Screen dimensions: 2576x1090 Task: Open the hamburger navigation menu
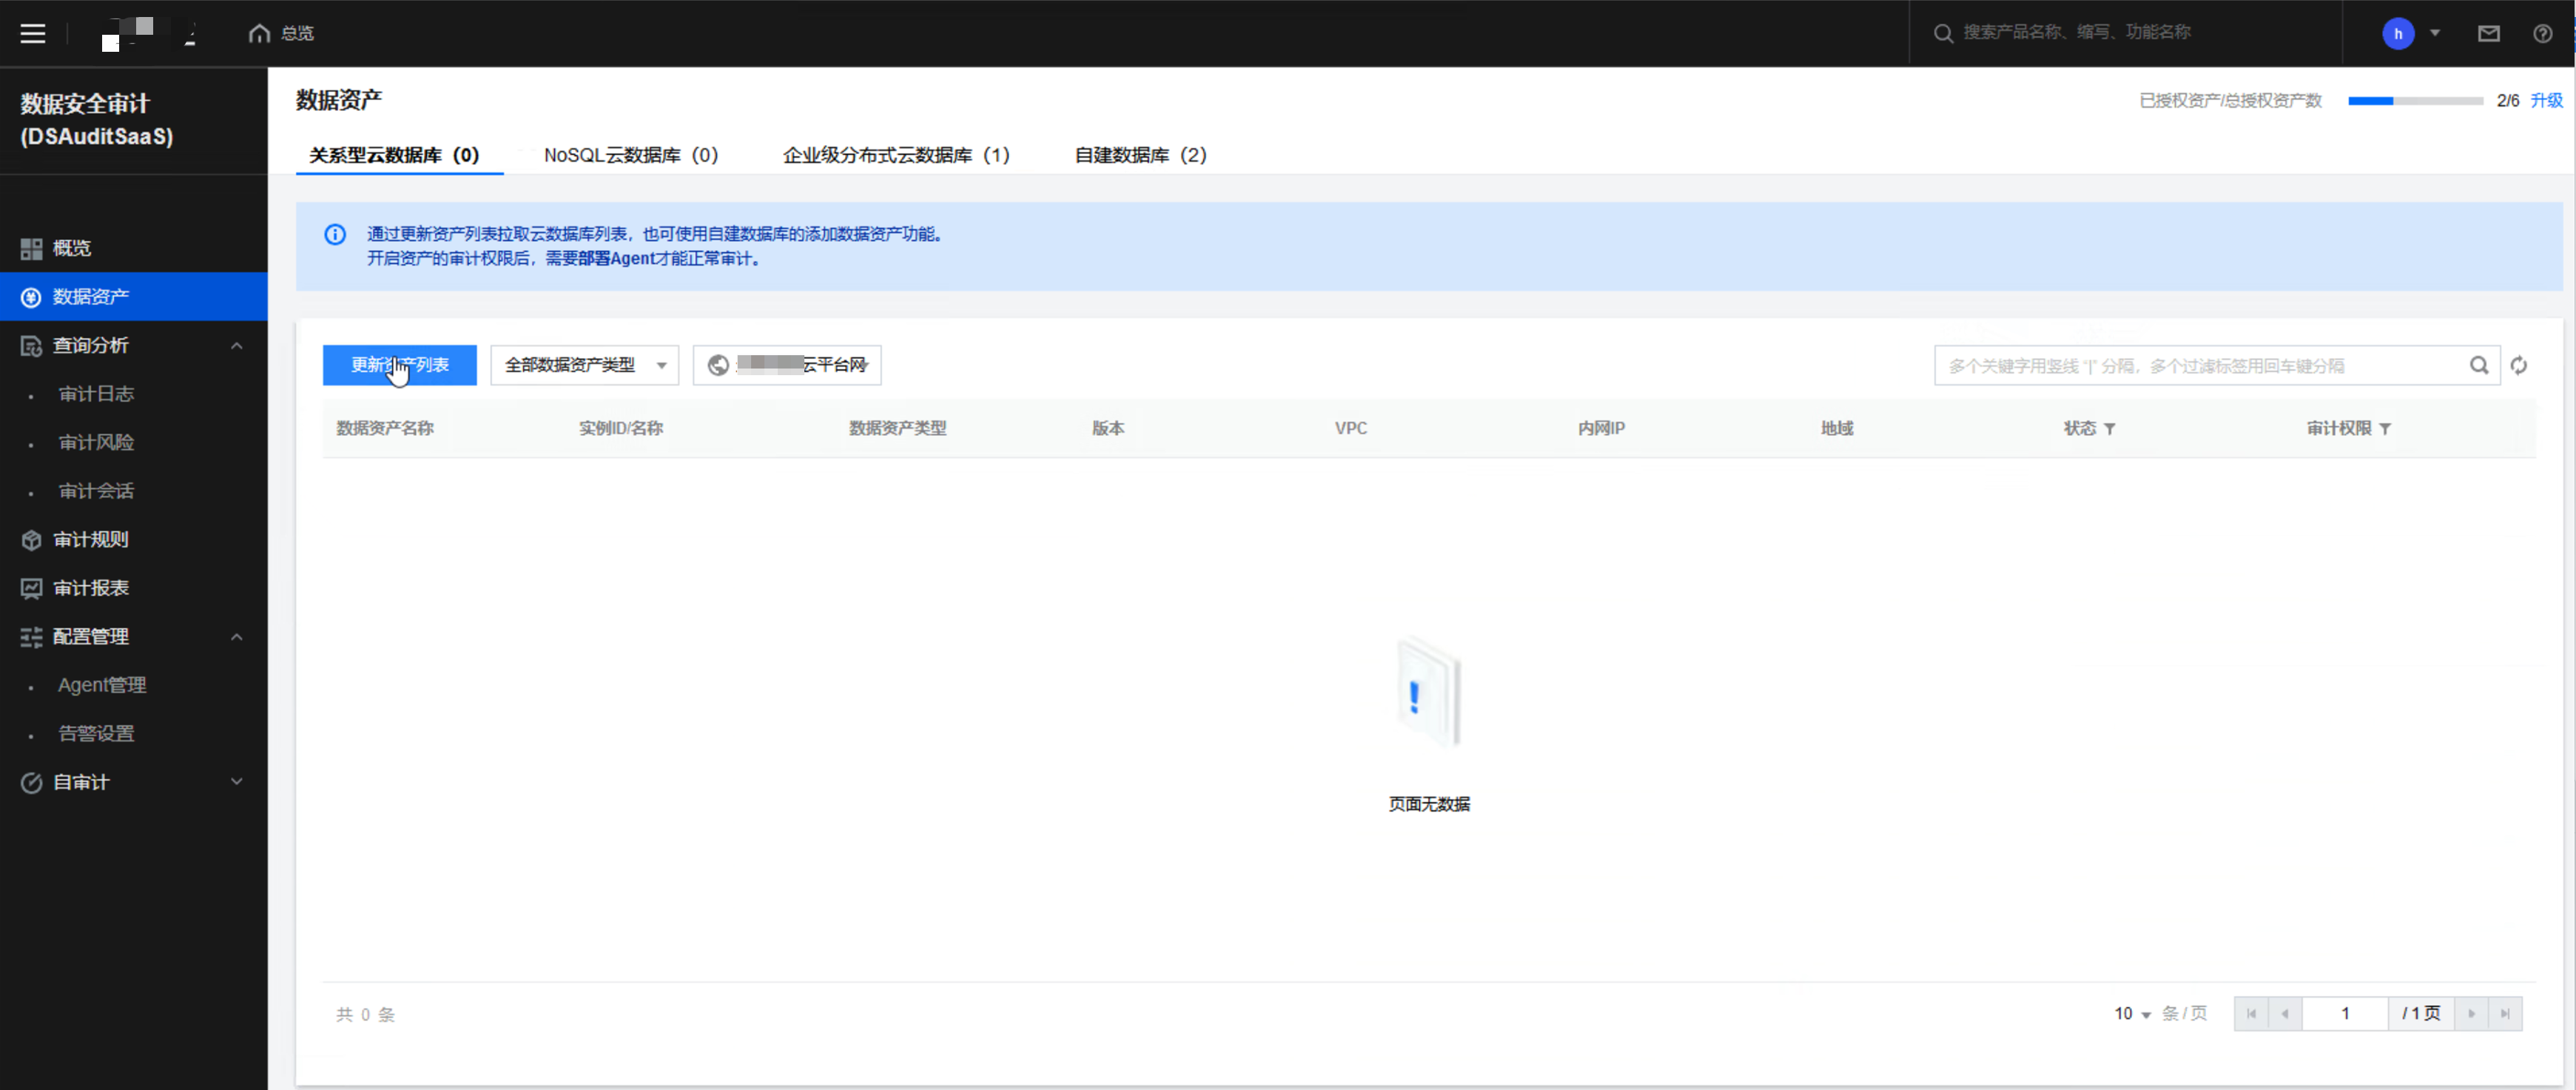(x=33, y=33)
